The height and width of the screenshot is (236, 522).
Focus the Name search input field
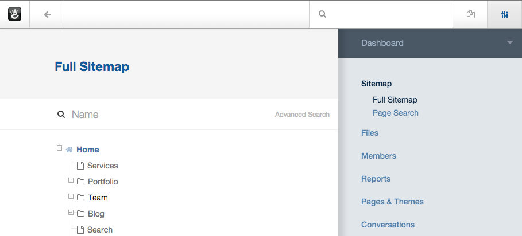pyautogui.click(x=170, y=115)
